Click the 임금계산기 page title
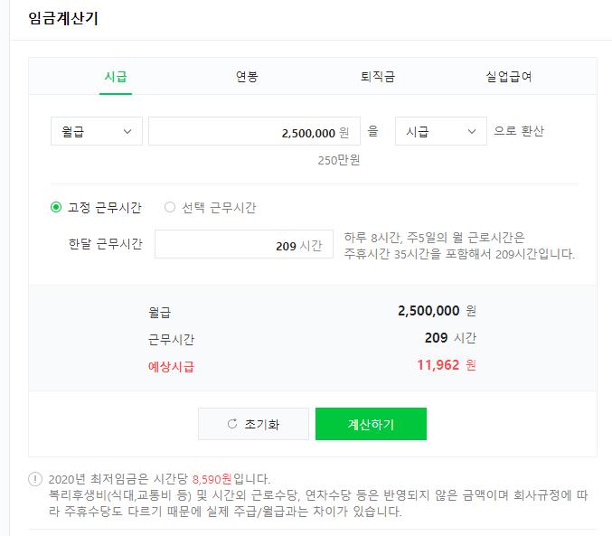Image resolution: width=612 pixels, height=536 pixels. click(x=63, y=18)
